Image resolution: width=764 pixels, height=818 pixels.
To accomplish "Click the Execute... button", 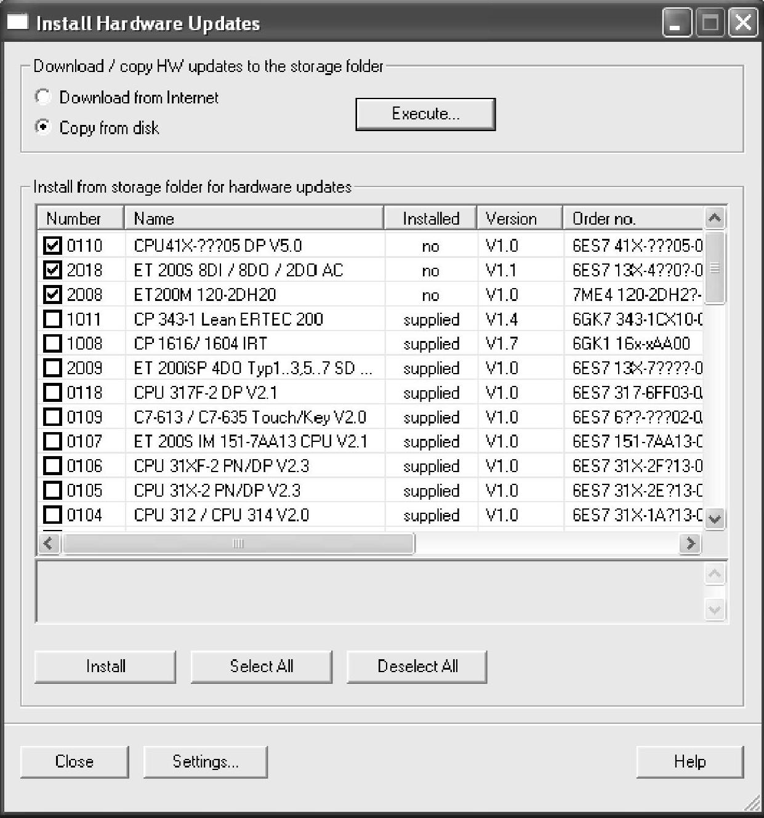I will [425, 114].
